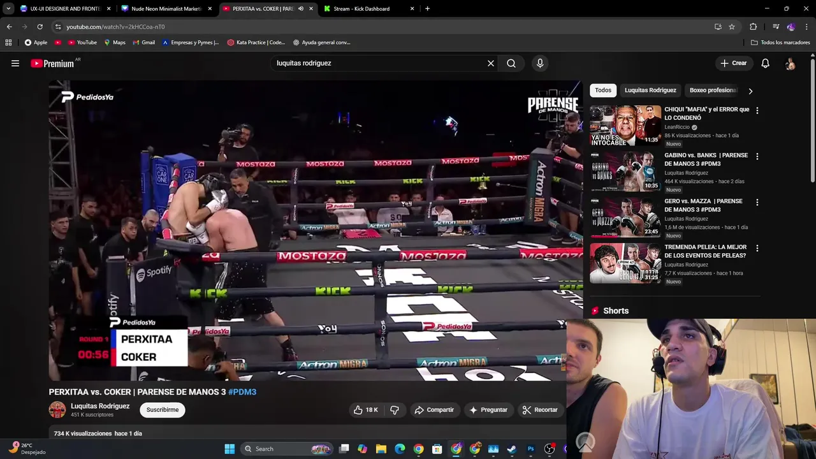
Task: Open the YouTube guide hamburger menu
Action: [x=15, y=63]
